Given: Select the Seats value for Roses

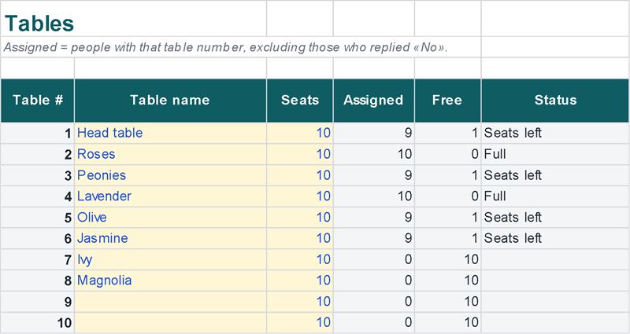Looking at the screenshot, I should tap(300, 154).
